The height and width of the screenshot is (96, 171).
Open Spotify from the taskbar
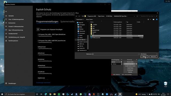pos(59,94)
